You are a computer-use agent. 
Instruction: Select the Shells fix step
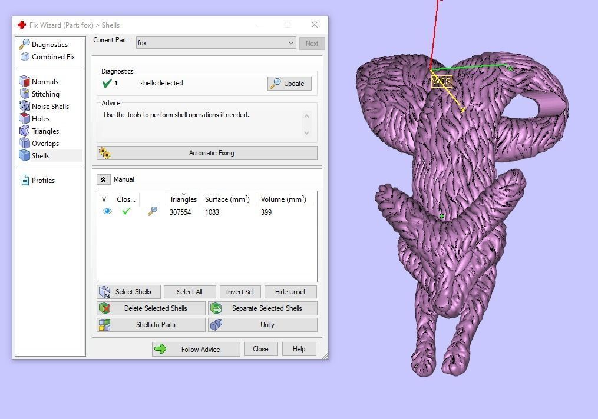click(34, 155)
